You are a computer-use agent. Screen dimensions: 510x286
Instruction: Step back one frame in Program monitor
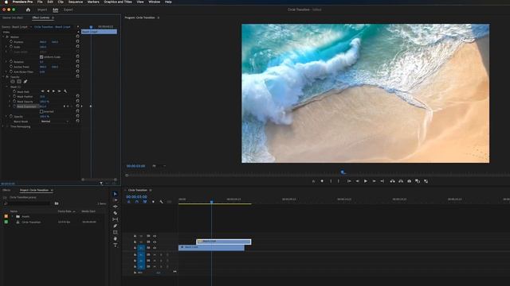tap(357, 181)
